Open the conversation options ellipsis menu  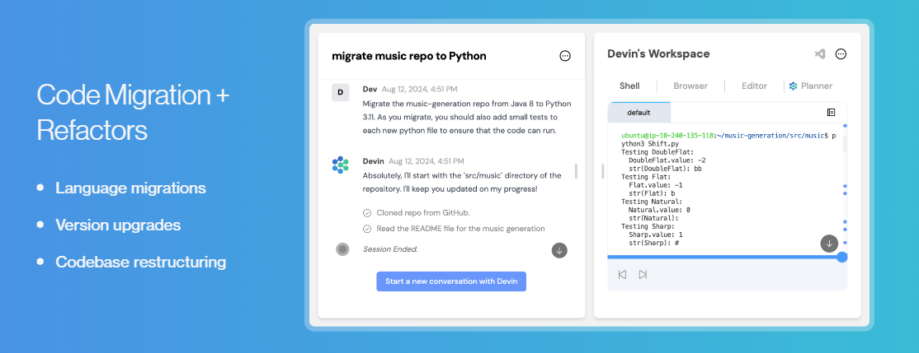(565, 56)
